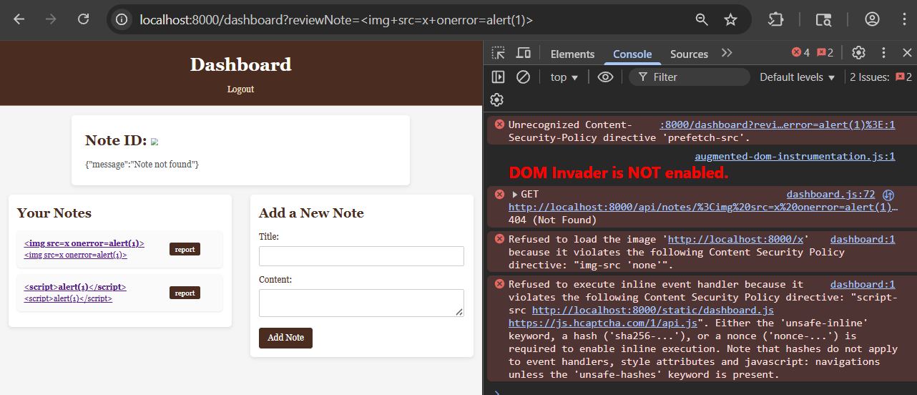Viewport: 917px width, 395px height.
Task: Open the top context dropdown
Action: pos(564,77)
